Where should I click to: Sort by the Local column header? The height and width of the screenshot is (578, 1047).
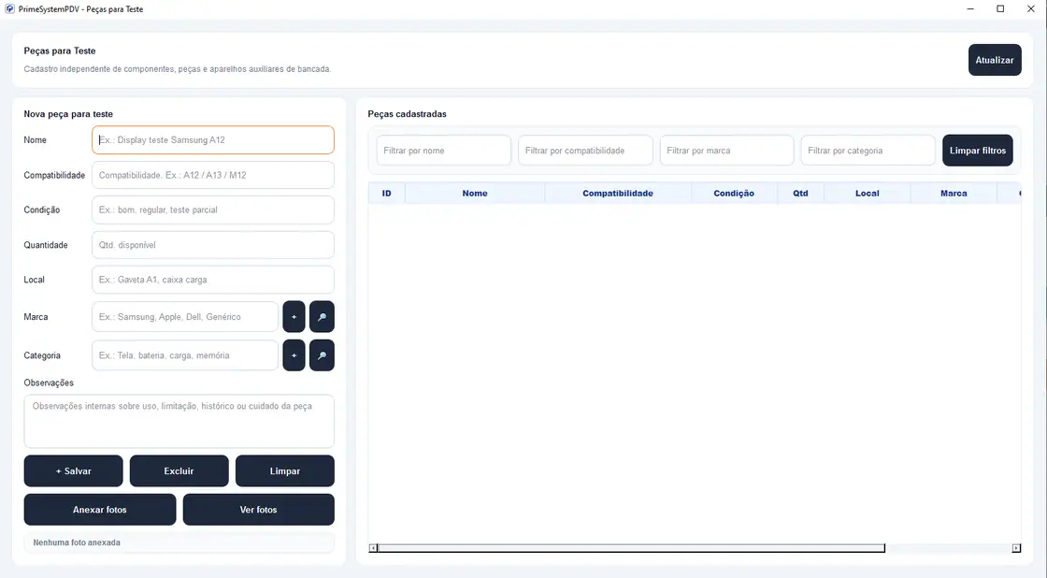click(x=868, y=193)
